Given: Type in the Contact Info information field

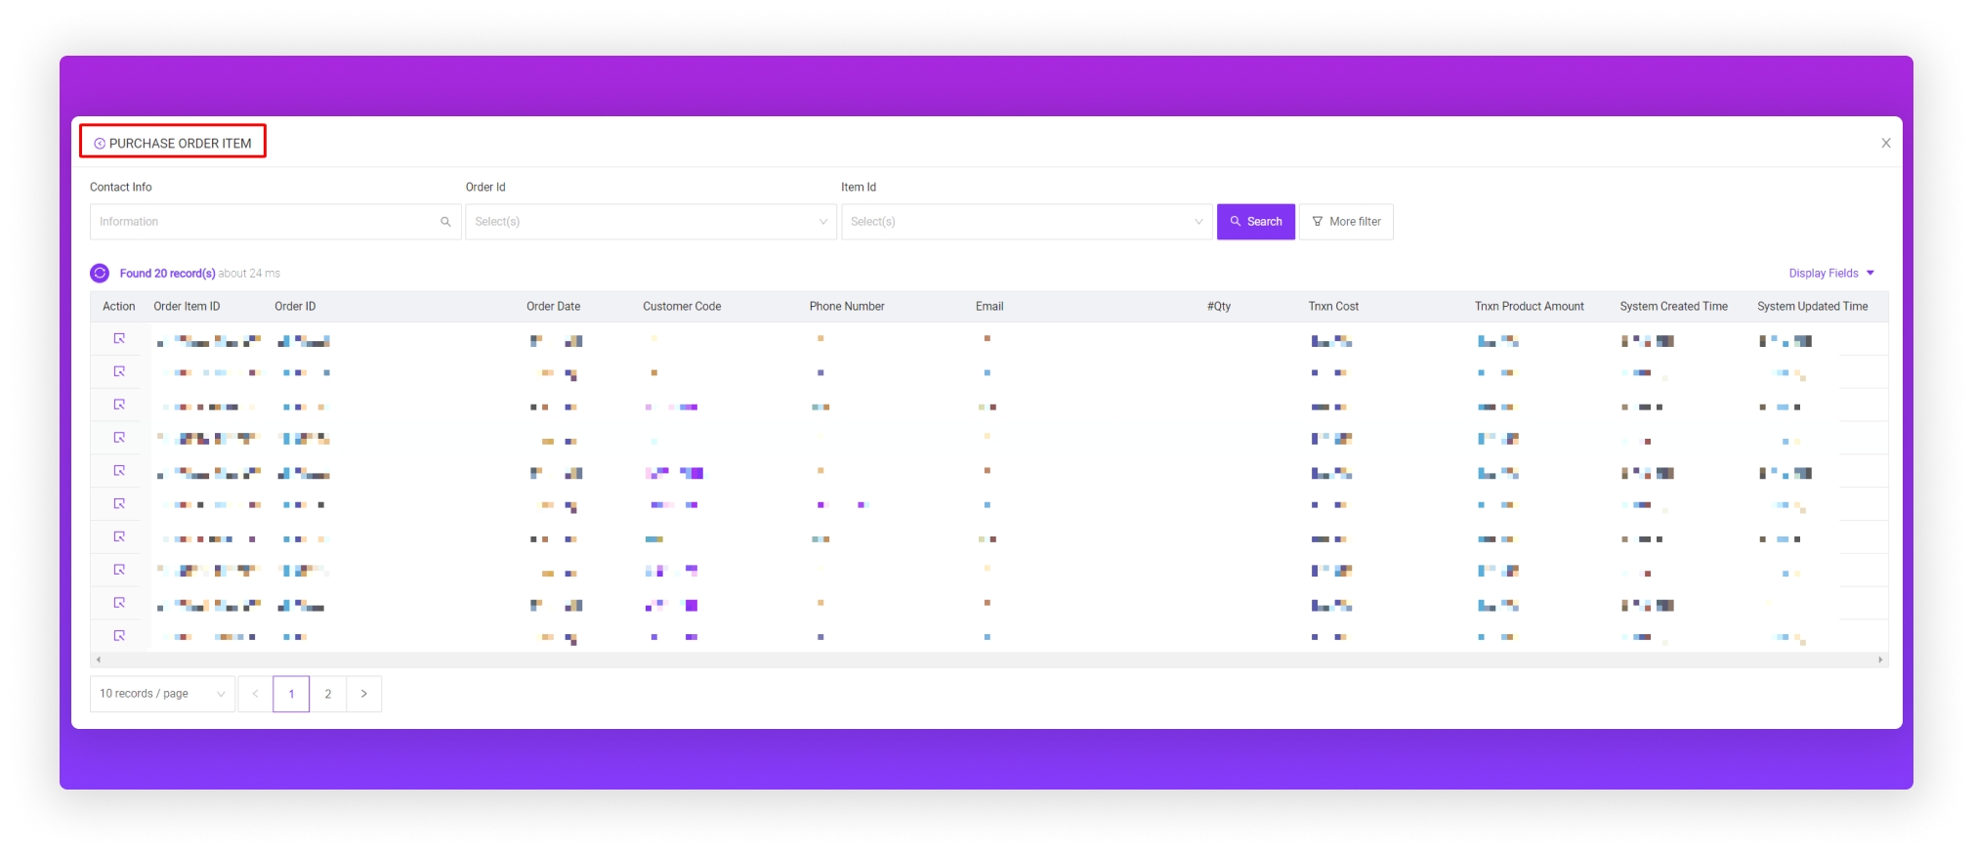Looking at the screenshot, I should [264, 222].
